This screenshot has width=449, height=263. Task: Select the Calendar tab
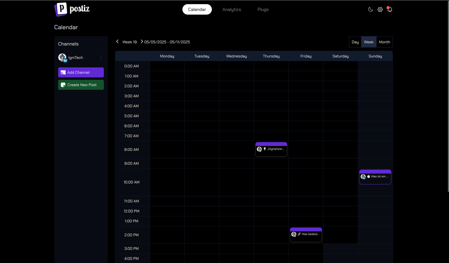(x=197, y=10)
